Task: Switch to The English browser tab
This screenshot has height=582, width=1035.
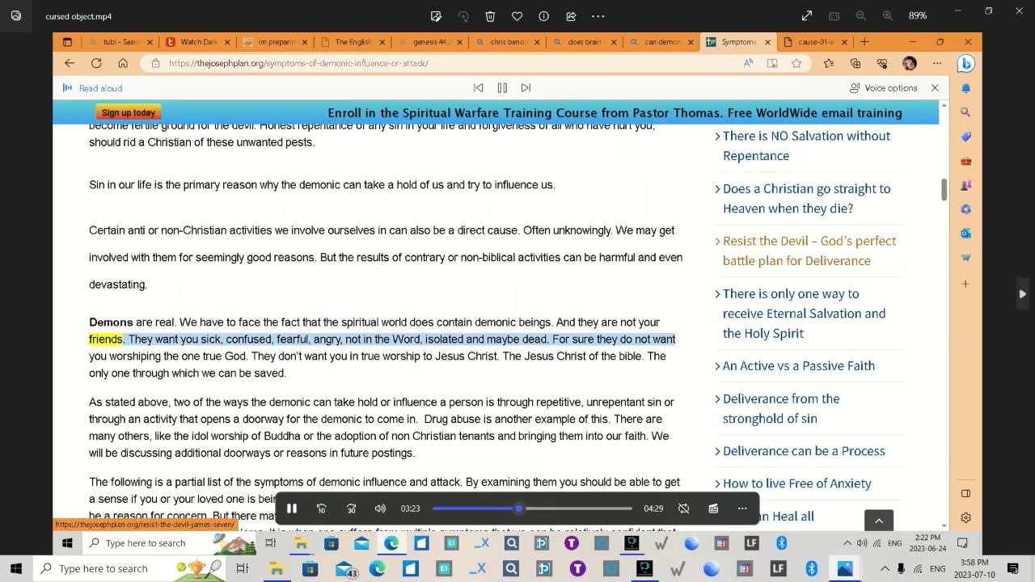Action: (352, 42)
